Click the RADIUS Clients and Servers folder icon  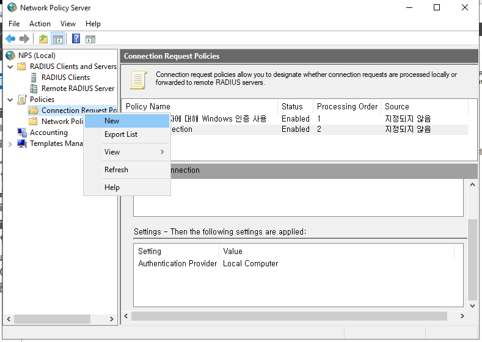point(21,67)
